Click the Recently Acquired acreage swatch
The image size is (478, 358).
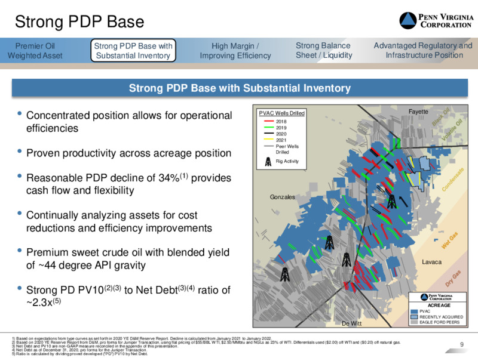pos(414,317)
